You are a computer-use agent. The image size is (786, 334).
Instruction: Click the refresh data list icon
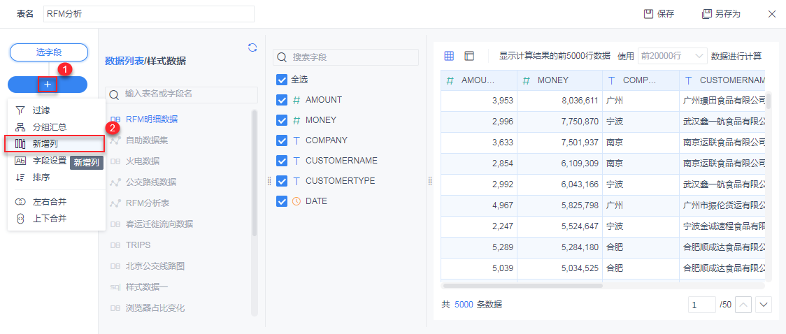252,48
